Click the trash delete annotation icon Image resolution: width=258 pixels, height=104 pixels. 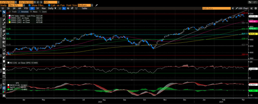(x=4, y=61)
